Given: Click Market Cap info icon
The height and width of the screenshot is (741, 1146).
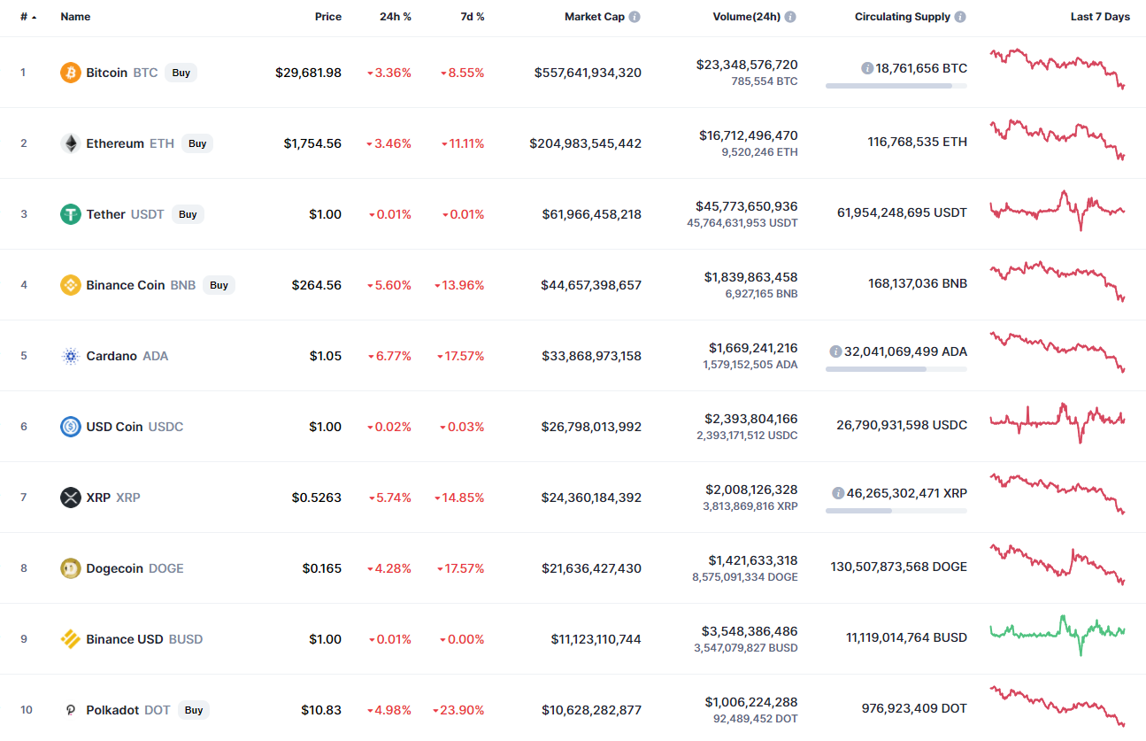Looking at the screenshot, I should tap(635, 17).
